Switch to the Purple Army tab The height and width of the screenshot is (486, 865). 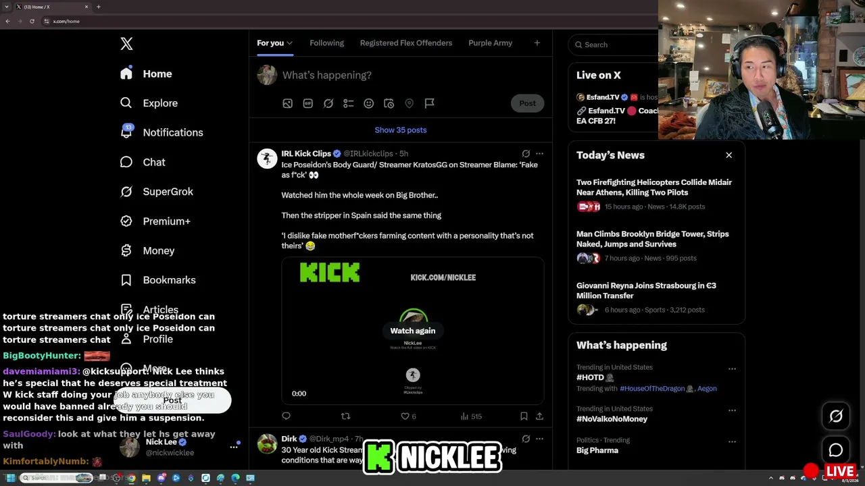[490, 43]
